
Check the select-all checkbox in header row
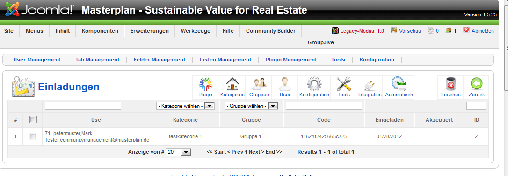pos(33,120)
